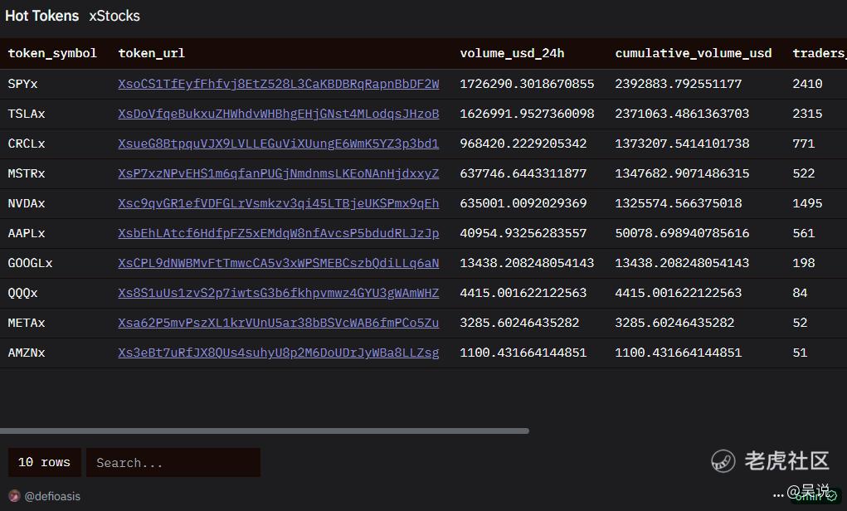Visit the NVDAx token URL

pos(278,203)
